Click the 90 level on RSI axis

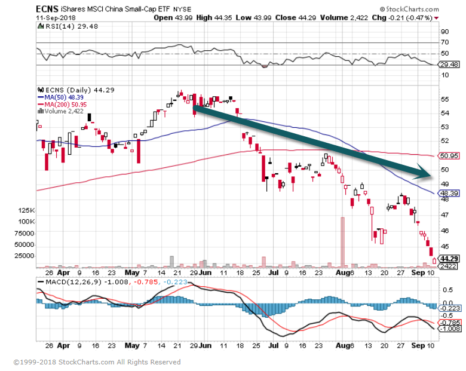click(x=444, y=32)
